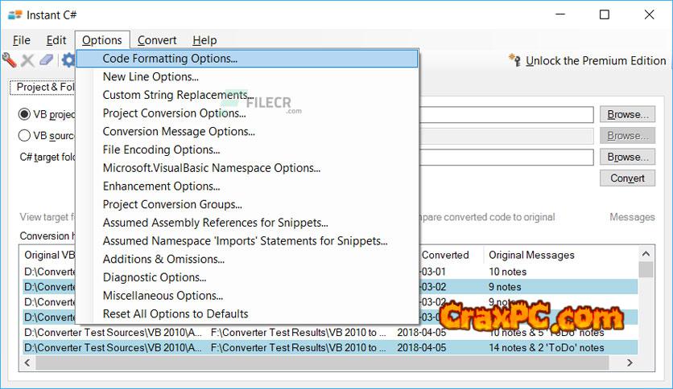Select the VB project radio button

point(24,114)
